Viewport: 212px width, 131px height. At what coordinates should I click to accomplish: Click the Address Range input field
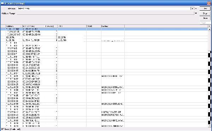click(x=105, y=13)
